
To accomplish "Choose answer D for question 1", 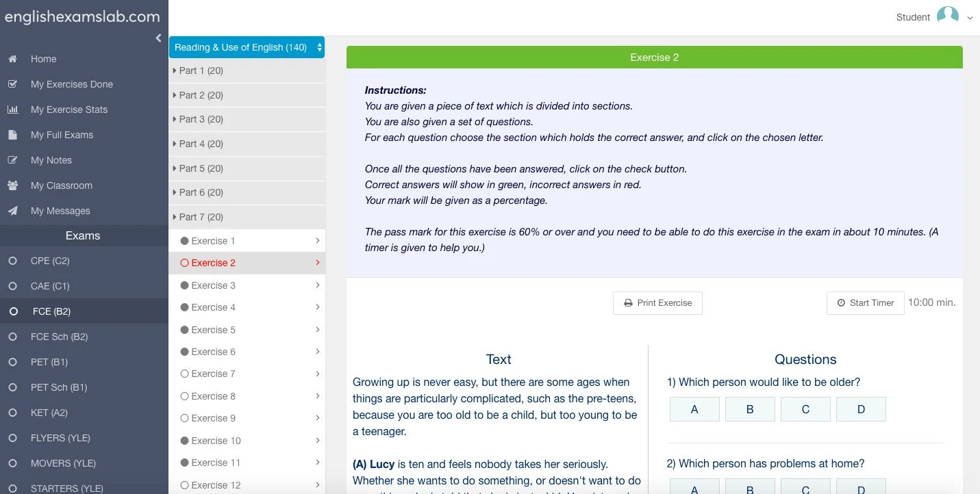I will point(861,409).
